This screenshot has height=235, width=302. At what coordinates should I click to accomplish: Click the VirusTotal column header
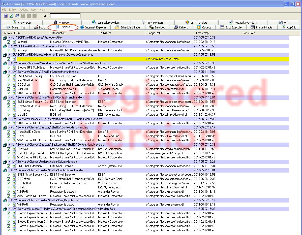(265, 33)
